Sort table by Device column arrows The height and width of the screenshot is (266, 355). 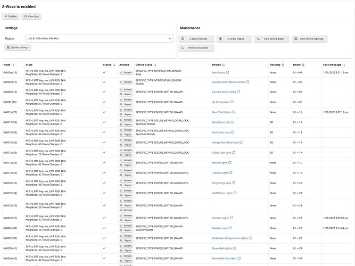click(223, 65)
